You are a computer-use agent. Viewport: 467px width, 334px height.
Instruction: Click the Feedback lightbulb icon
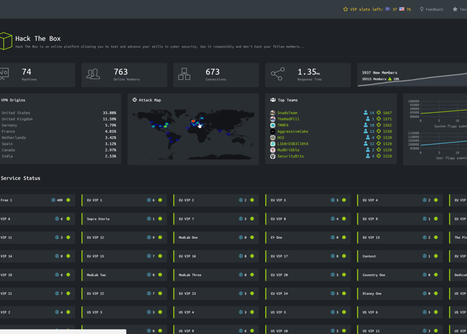tap(422, 9)
